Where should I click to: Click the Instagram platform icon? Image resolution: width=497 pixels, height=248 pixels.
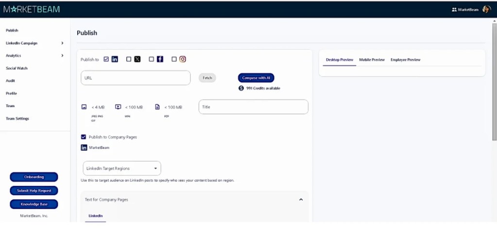point(183,59)
